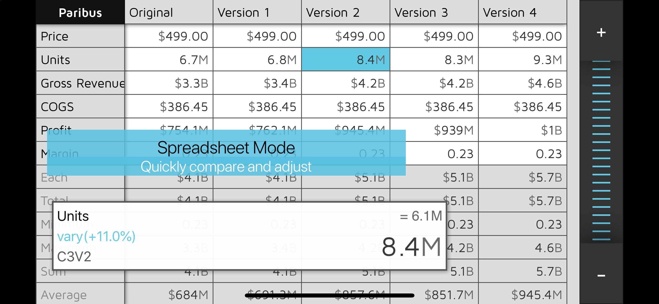The width and height of the screenshot is (659, 304).
Task: Select the Paribus header cell
Action: [80, 13]
